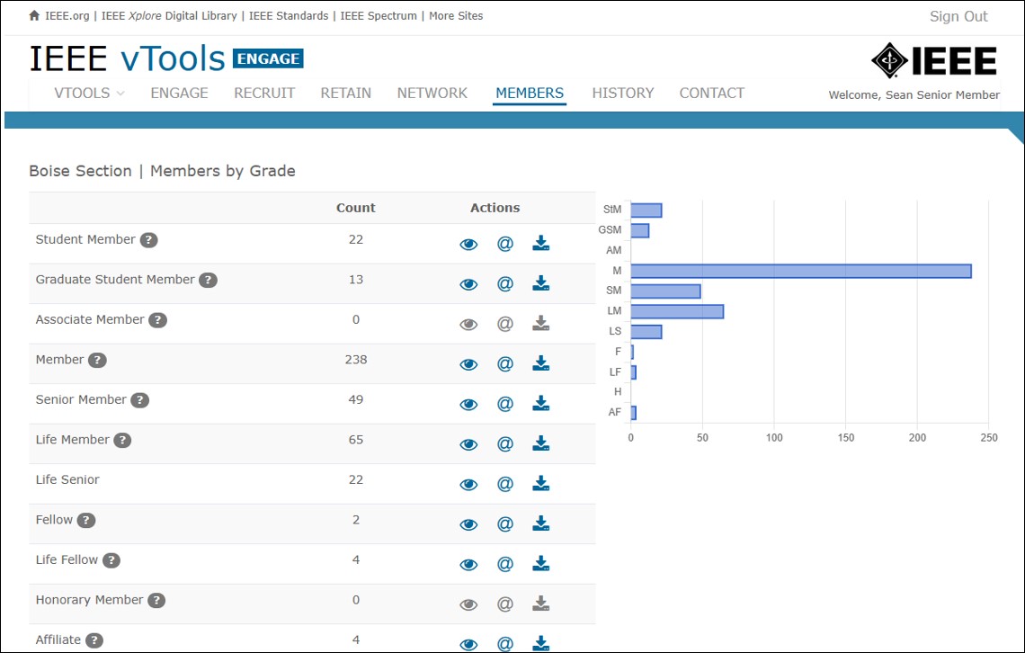Show help tooltip for Member grade
1025x653 pixels.
[97, 360]
